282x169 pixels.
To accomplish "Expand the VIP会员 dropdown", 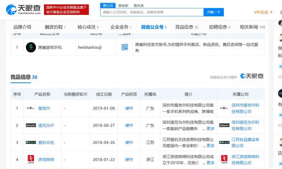I will (263, 12).
